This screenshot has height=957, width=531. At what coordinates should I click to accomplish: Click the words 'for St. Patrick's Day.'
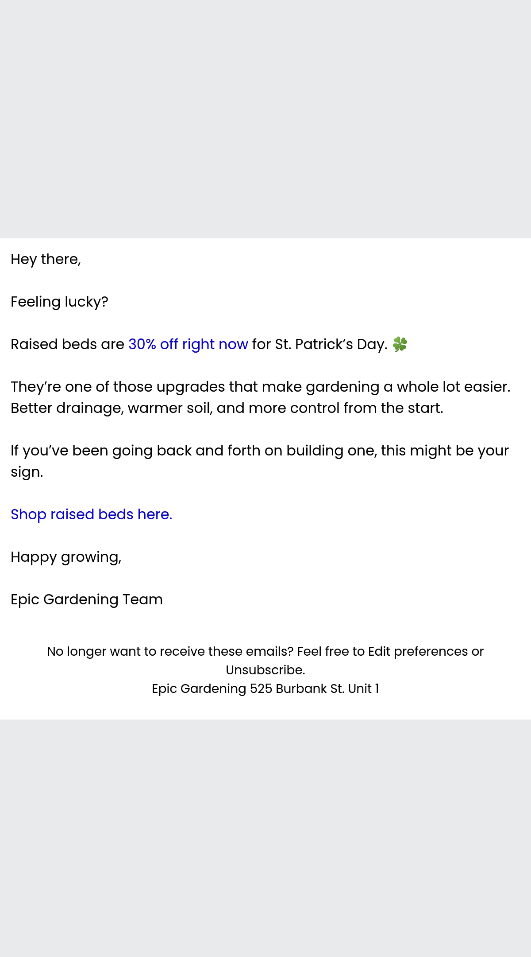pos(319,344)
